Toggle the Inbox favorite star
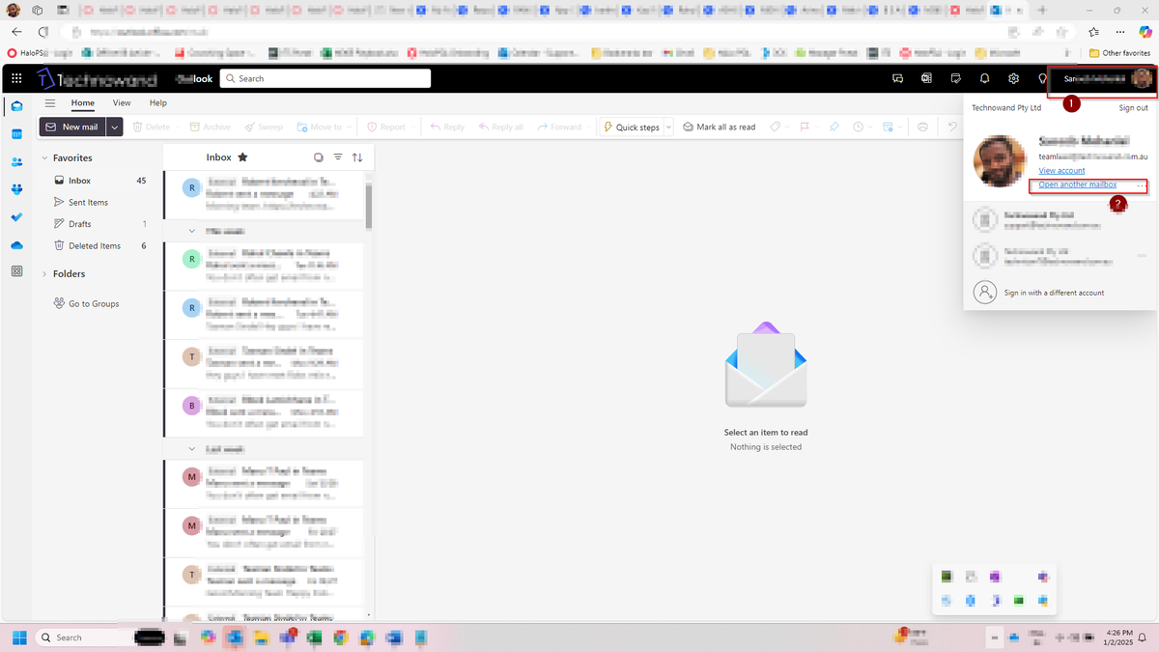1159x652 pixels. [x=242, y=157]
